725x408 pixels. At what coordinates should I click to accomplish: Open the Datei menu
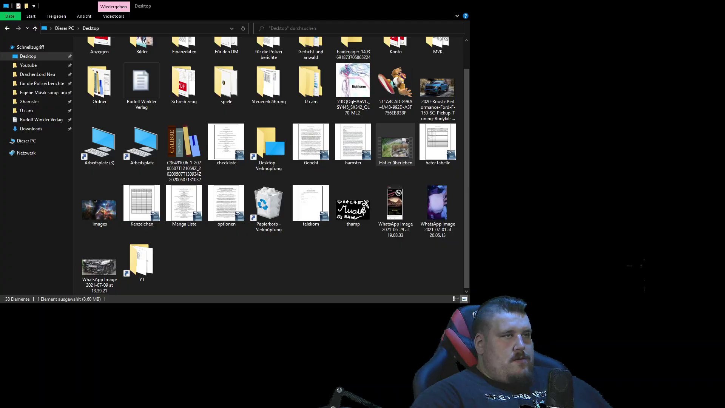pos(11,16)
